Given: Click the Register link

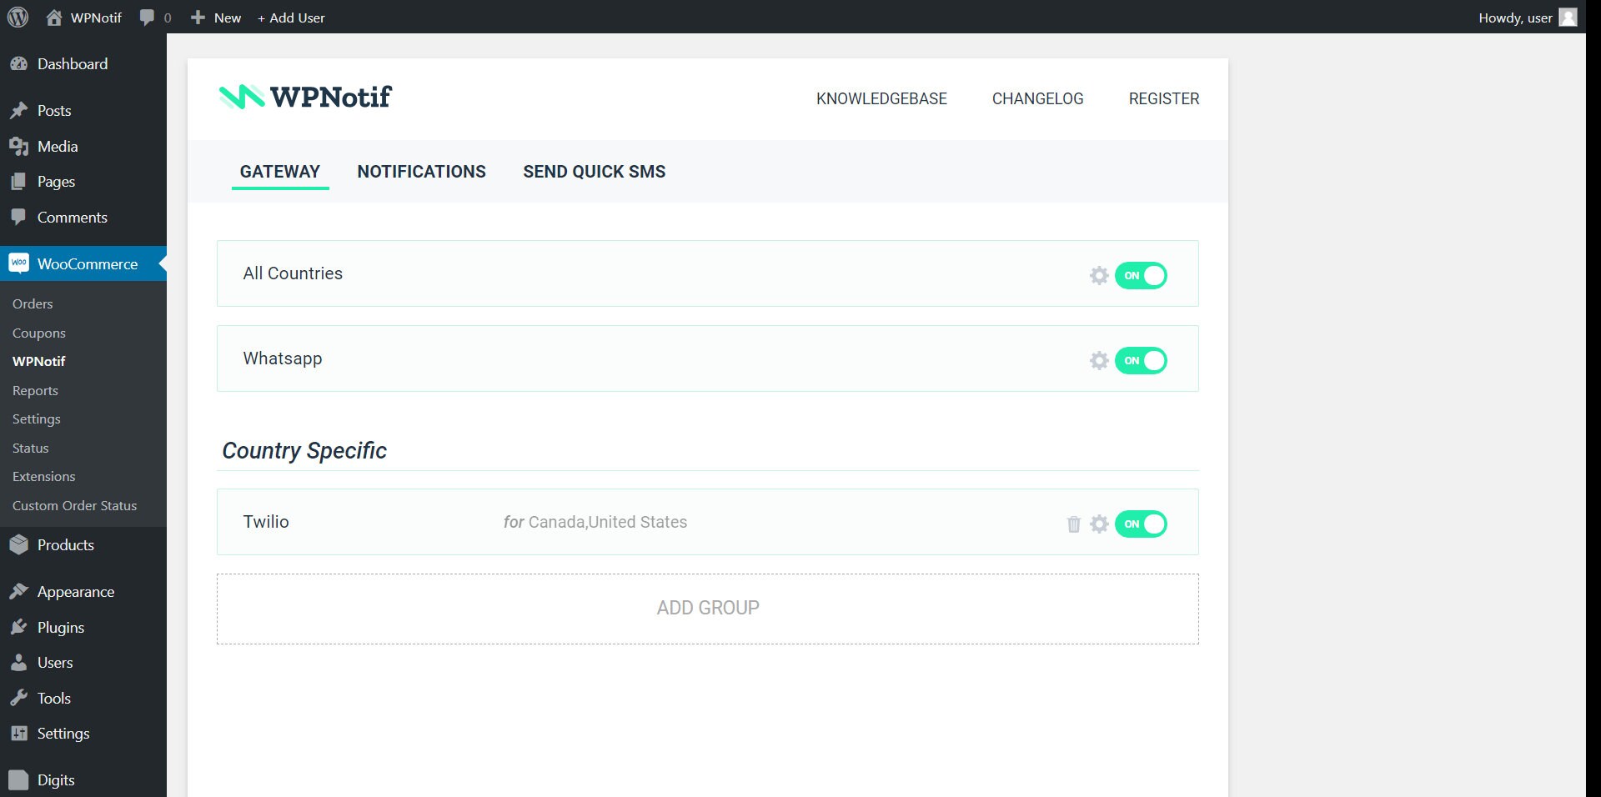Looking at the screenshot, I should 1163,98.
